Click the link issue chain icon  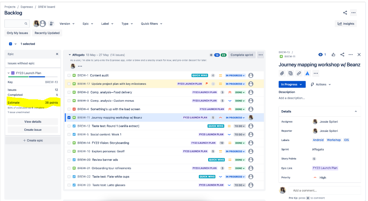[x=299, y=73]
